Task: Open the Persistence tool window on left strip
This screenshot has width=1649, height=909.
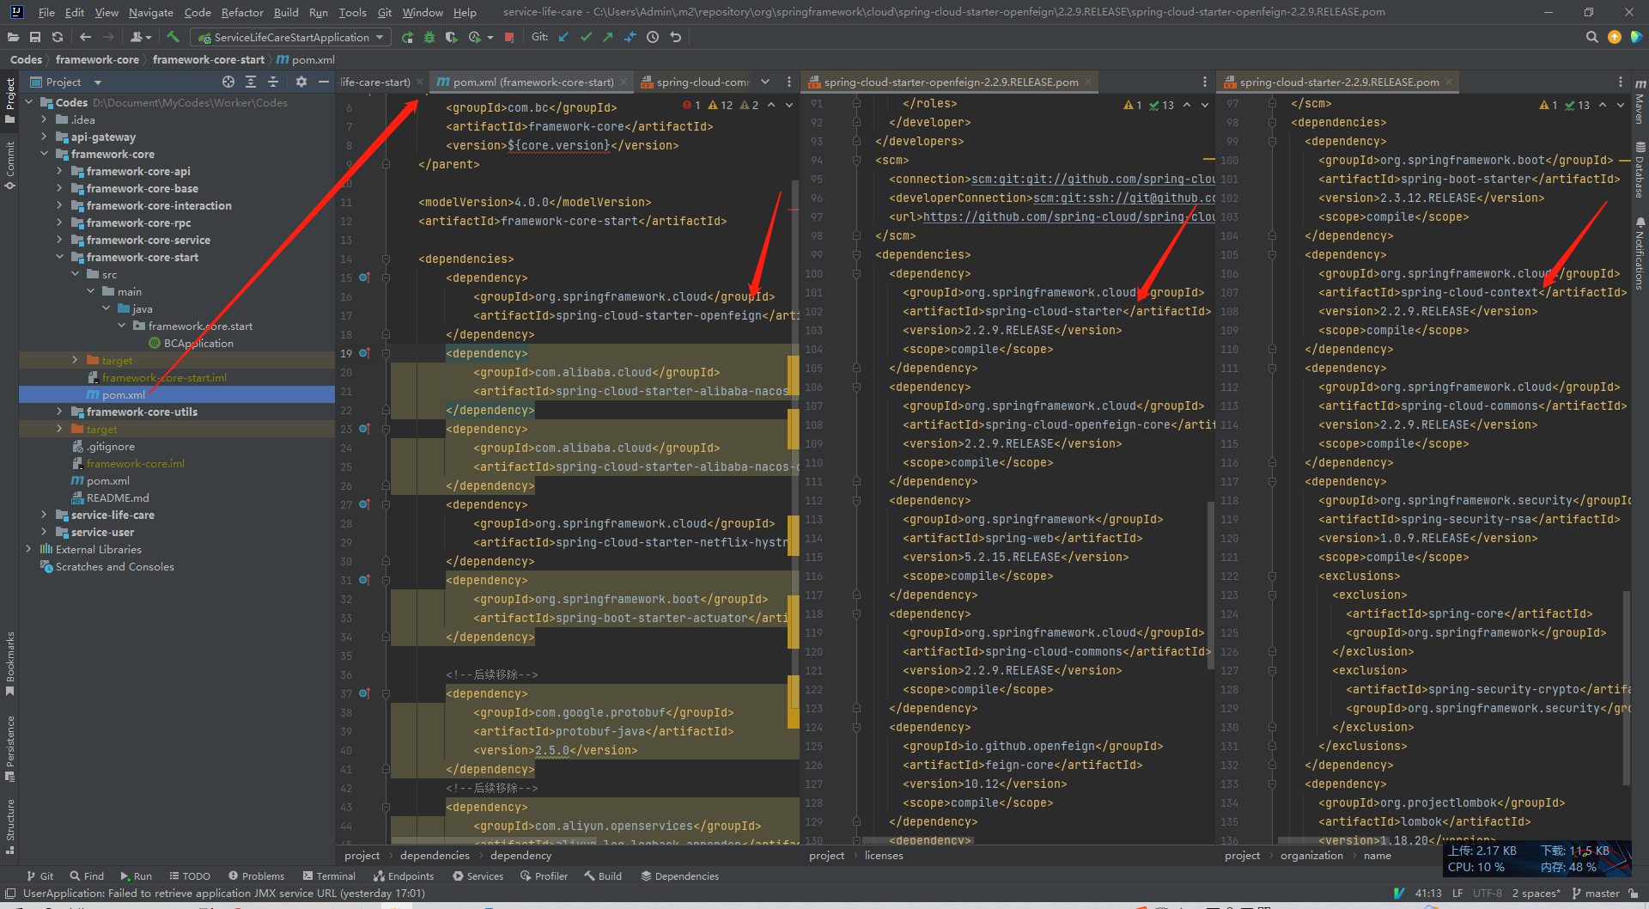Action: 9,747
